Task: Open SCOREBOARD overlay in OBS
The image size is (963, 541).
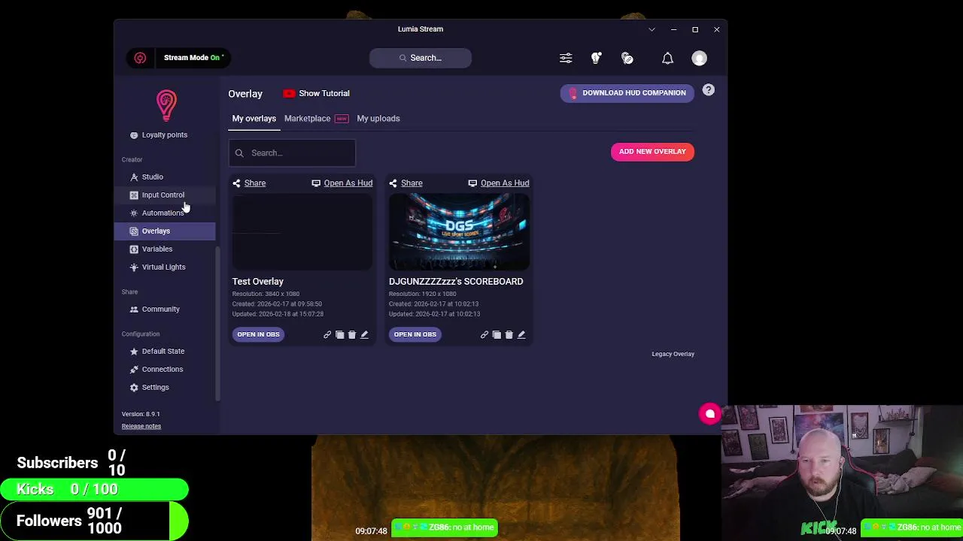Action: point(415,335)
